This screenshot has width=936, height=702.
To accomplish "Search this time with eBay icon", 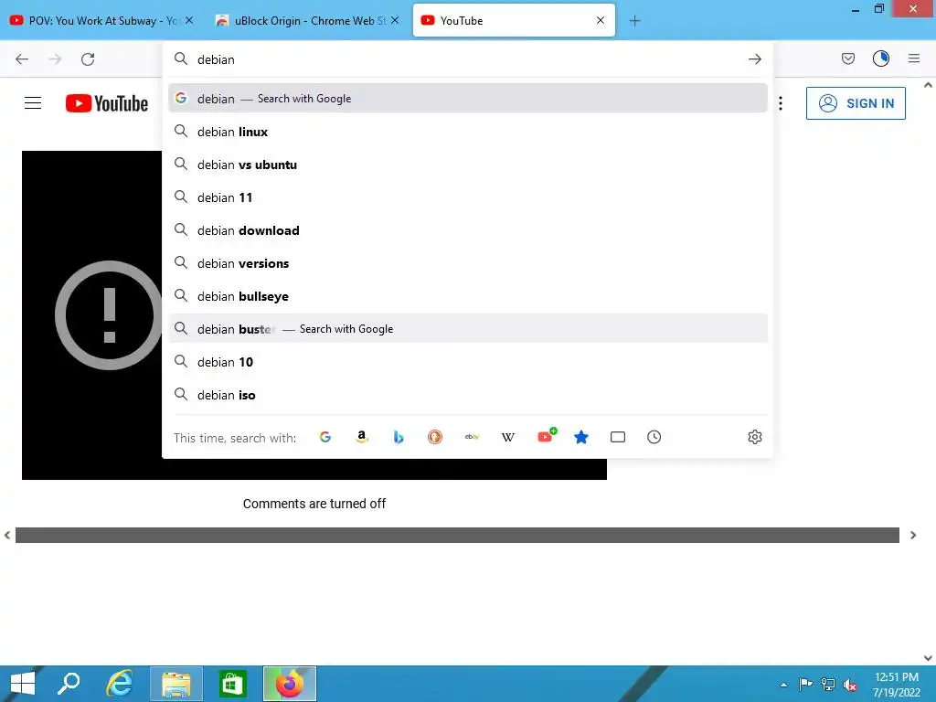I will (472, 437).
